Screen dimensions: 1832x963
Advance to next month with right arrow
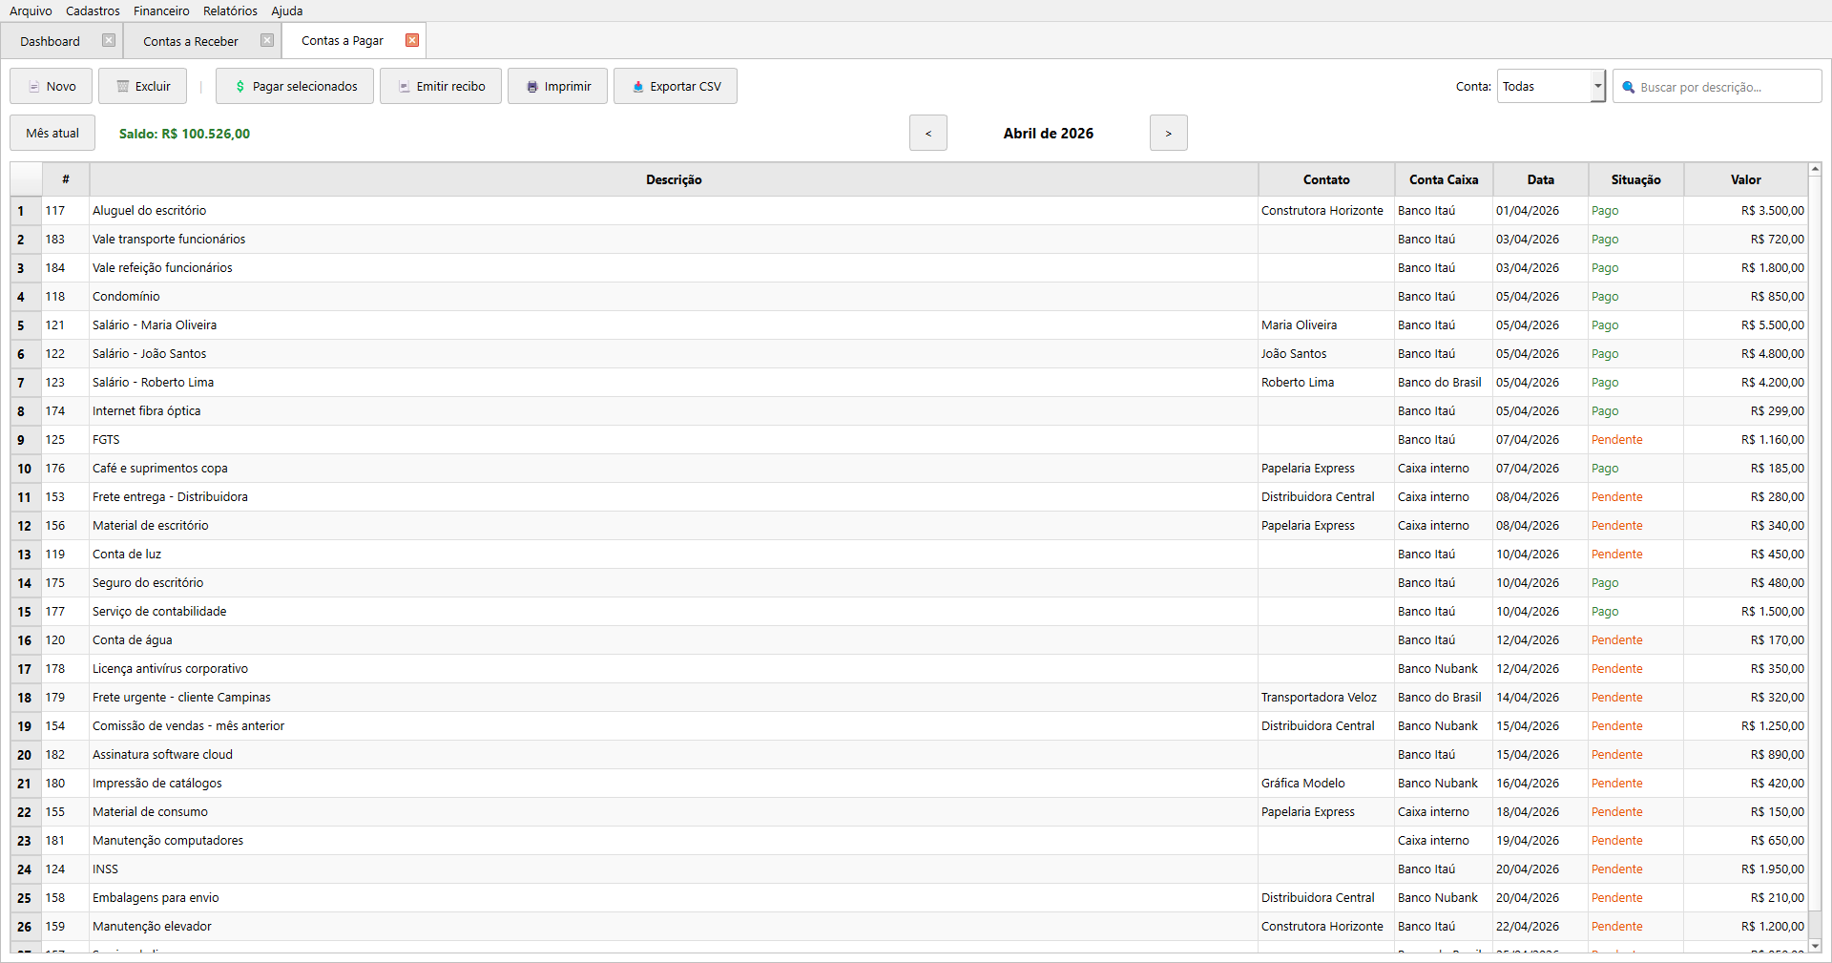[1168, 134]
